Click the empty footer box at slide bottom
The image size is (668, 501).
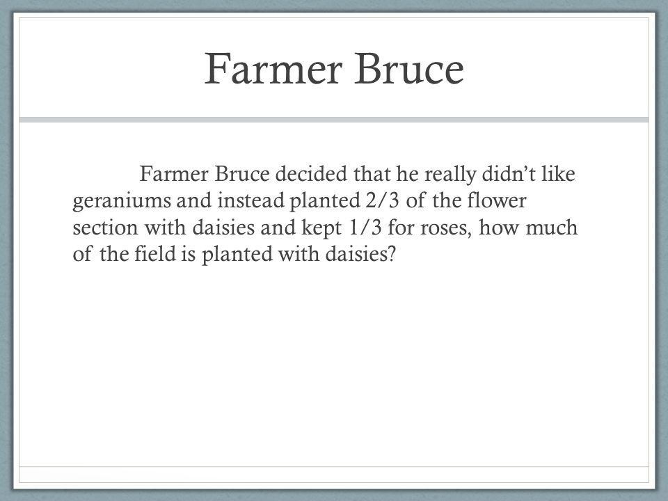pyautogui.click(x=334, y=474)
